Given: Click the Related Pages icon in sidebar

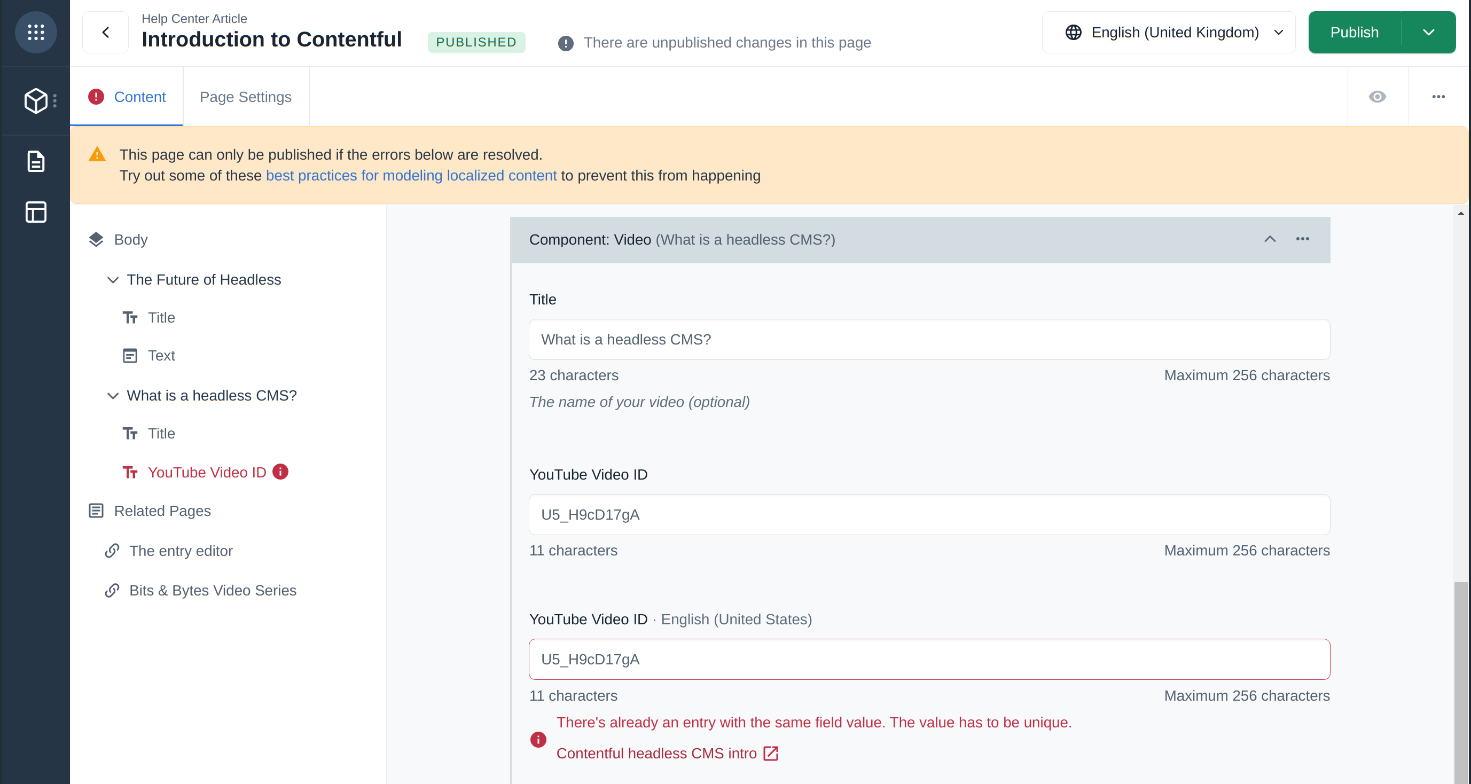Looking at the screenshot, I should (x=96, y=511).
